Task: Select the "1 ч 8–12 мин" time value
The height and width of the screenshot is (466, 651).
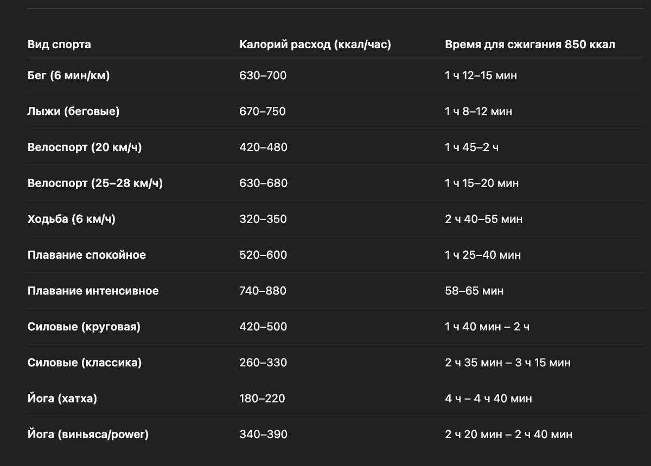Action: (x=478, y=111)
